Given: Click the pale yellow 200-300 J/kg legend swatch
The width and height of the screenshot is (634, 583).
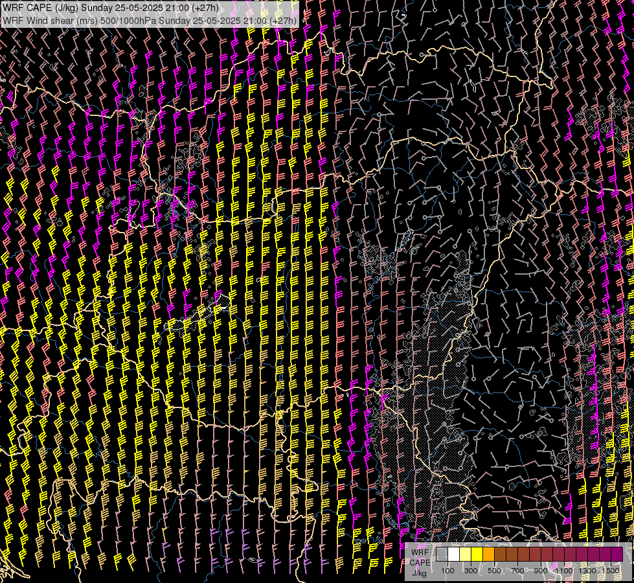Looking at the screenshot, I should click(466, 554).
